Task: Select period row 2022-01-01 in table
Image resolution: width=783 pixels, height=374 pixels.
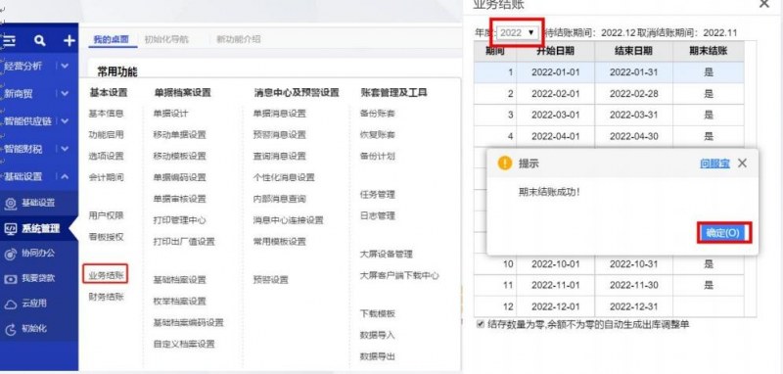Action: coord(609,71)
